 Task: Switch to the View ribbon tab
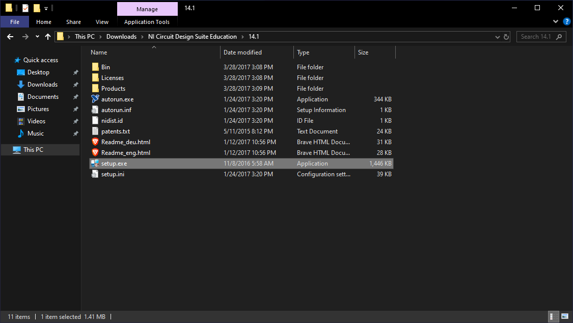coord(102,22)
